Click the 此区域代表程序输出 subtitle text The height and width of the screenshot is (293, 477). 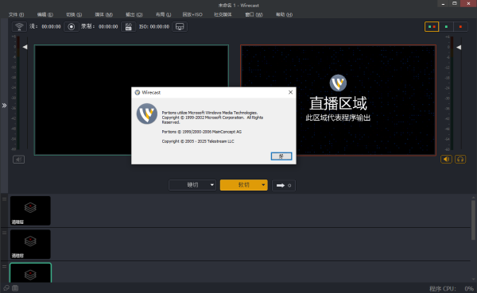click(x=338, y=118)
